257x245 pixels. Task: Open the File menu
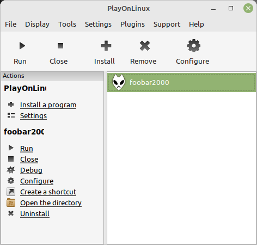pyautogui.click(x=11, y=24)
